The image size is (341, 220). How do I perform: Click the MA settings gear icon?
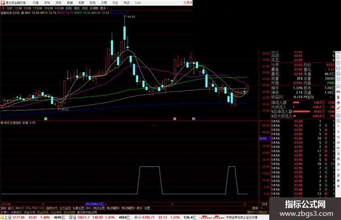click(22, 13)
